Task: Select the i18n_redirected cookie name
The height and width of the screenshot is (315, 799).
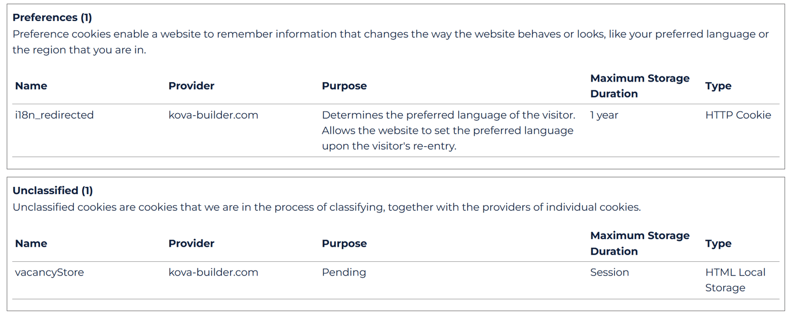Action: point(54,115)
